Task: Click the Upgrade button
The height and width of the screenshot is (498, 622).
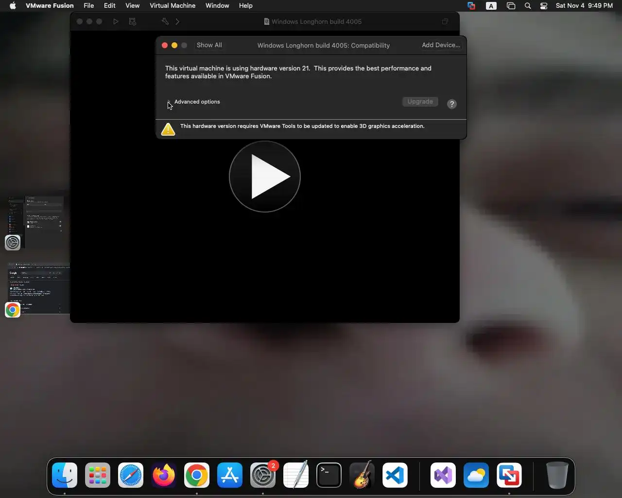Action: (x=420, y=102)
